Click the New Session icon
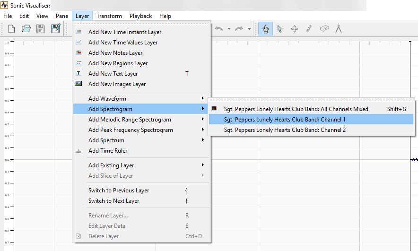 [x=11, y=29]
